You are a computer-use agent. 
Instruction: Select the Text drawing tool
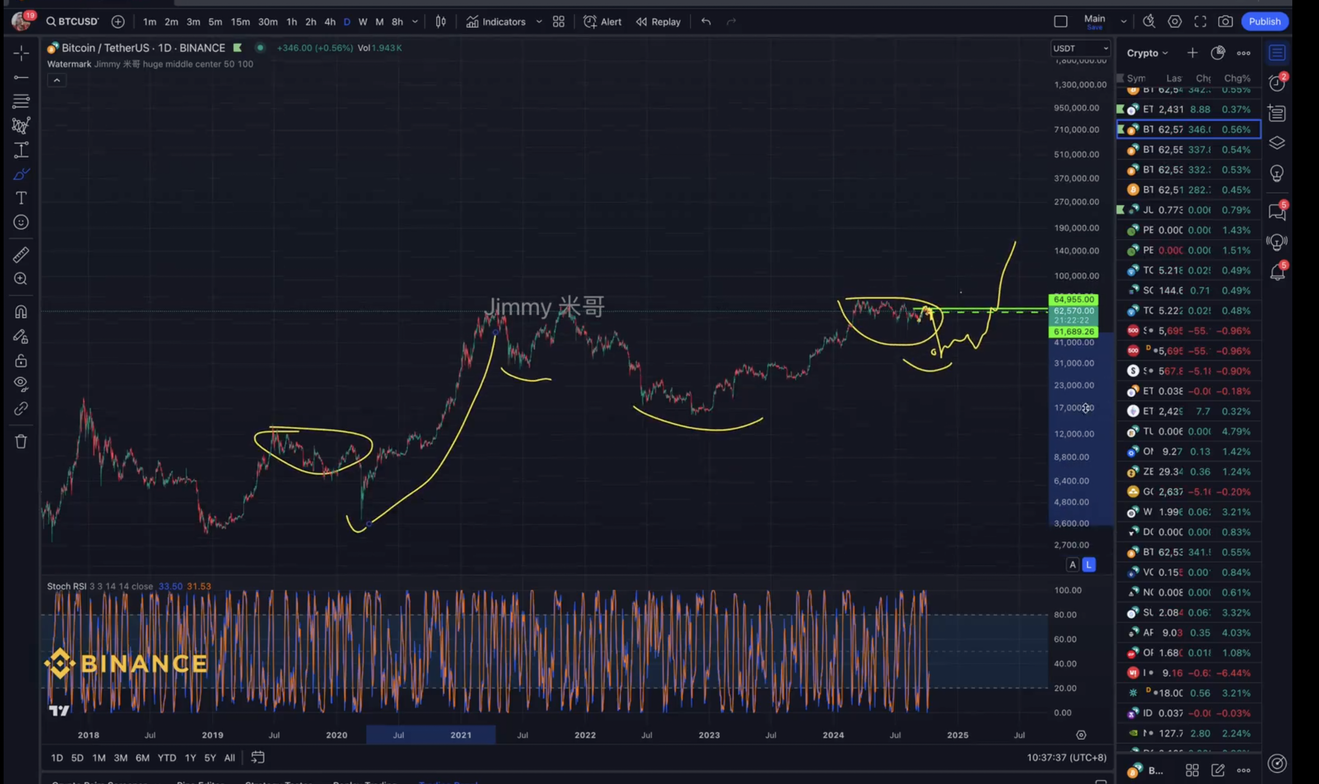click(21, 198)
